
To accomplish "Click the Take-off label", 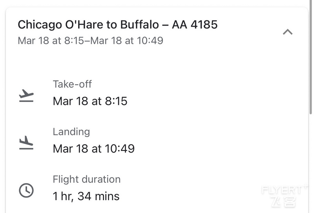I will pos(72,84).
